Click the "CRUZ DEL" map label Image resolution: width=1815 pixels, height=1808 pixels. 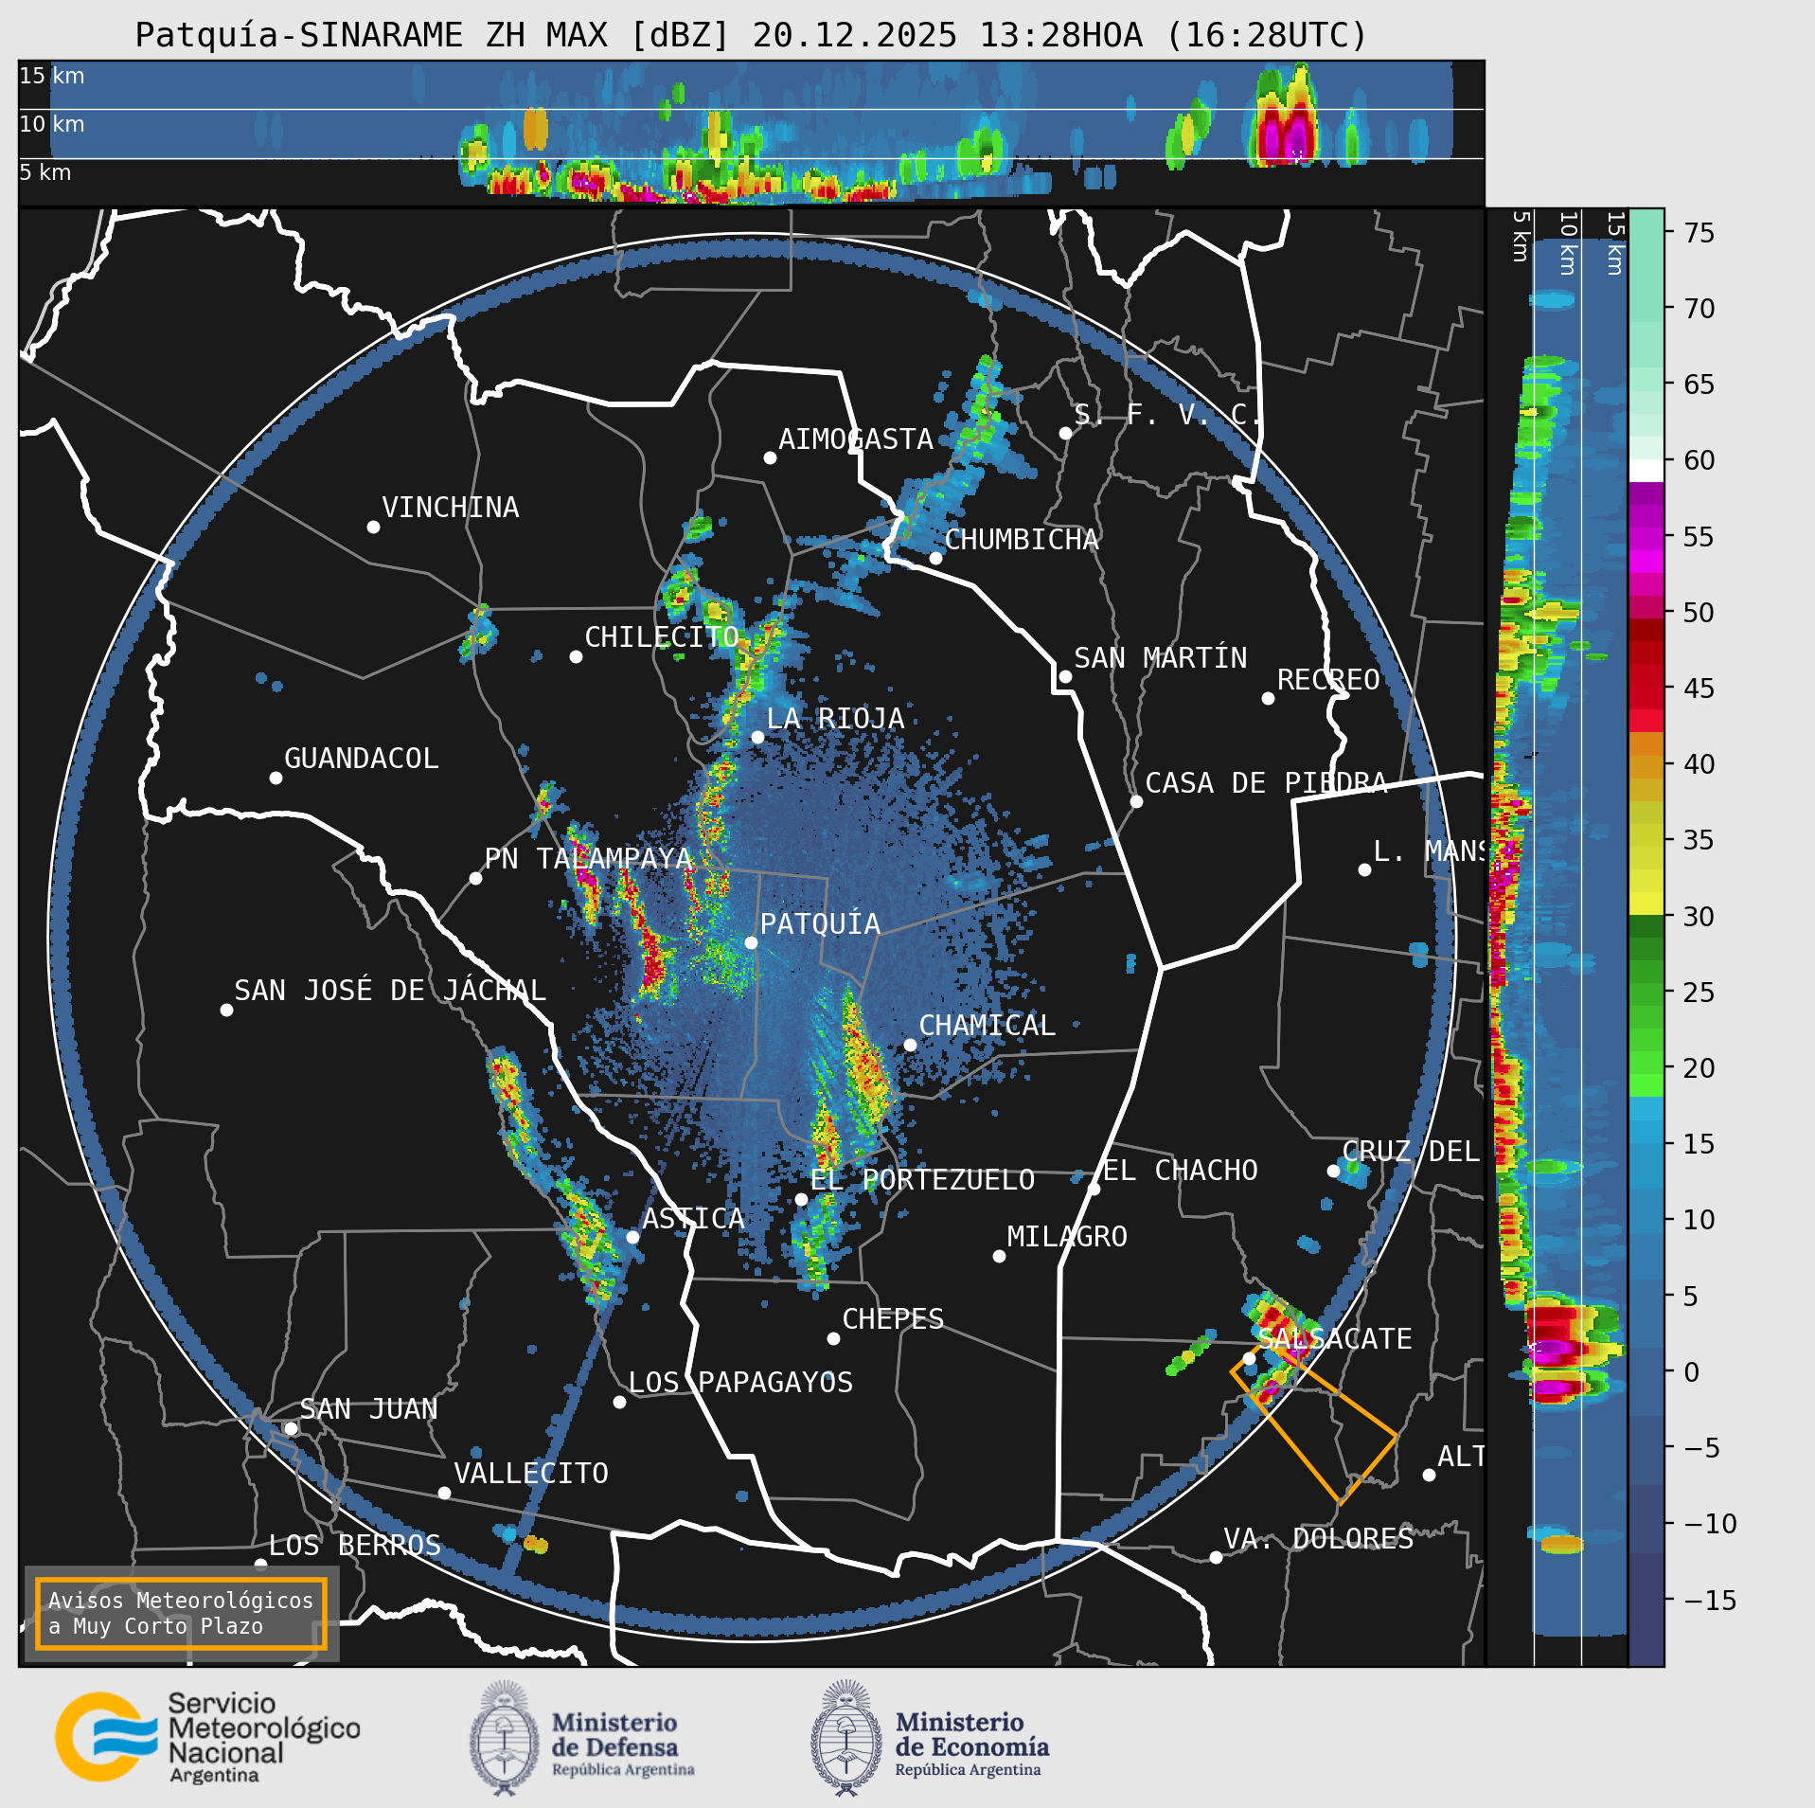coord(1411,1152)
